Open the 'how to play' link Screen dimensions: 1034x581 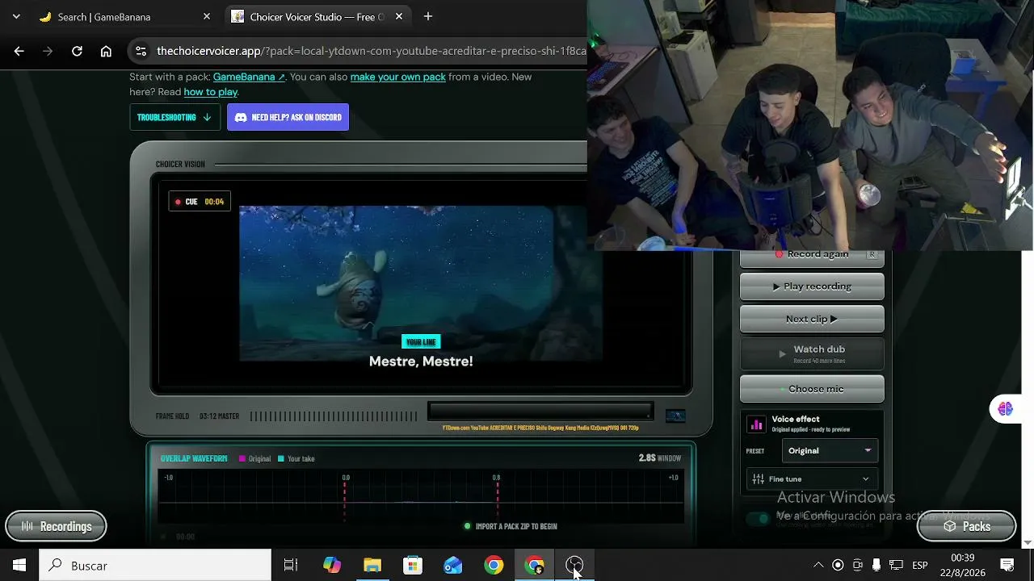pyautogui.click(x=211, y=92)
